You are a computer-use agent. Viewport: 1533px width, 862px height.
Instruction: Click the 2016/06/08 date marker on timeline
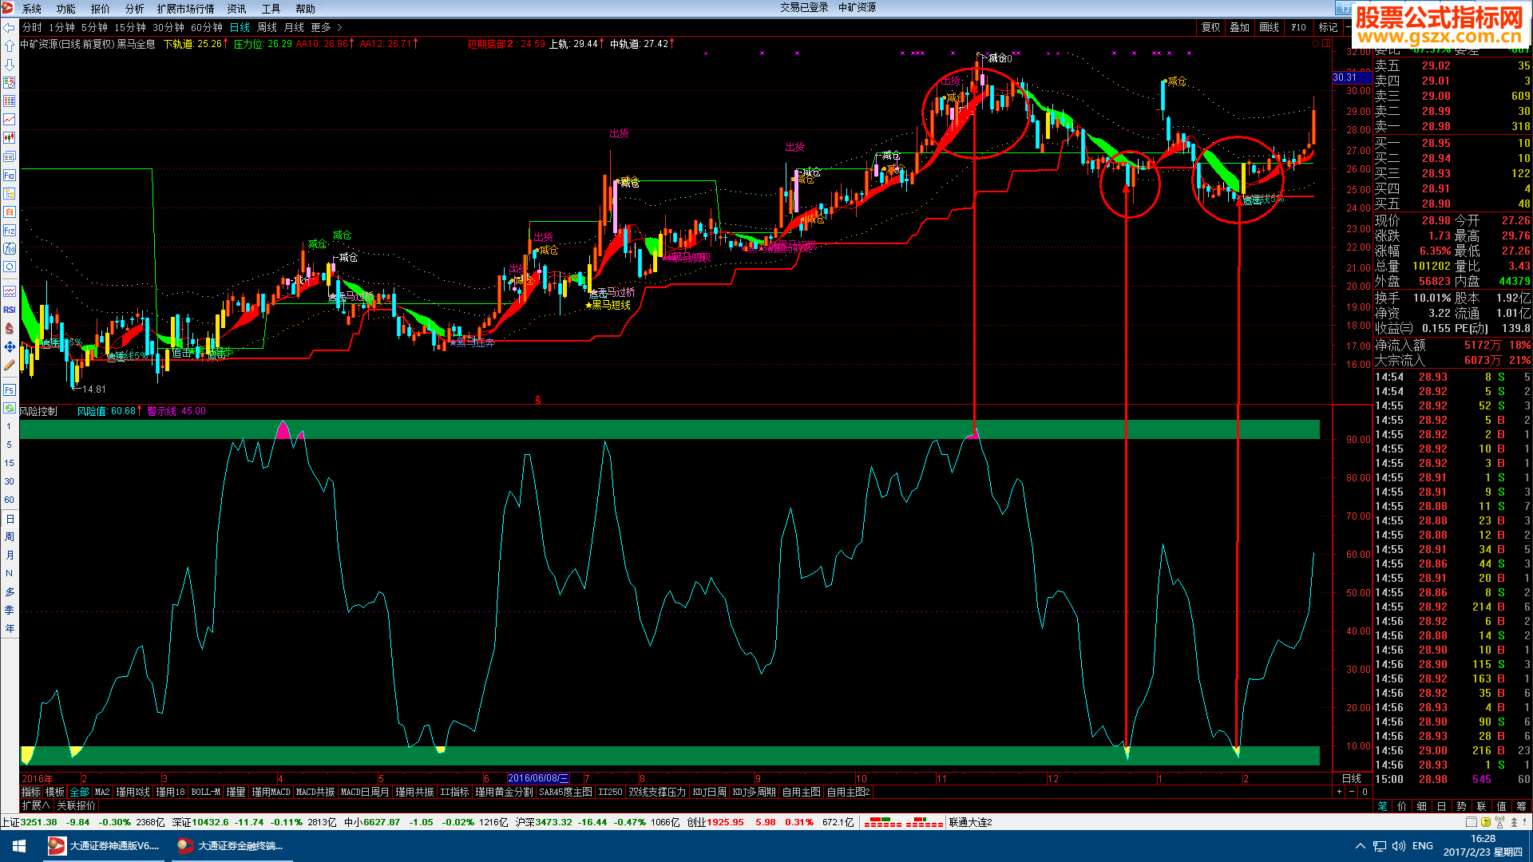pyautogui.click(x=538, y=778)
